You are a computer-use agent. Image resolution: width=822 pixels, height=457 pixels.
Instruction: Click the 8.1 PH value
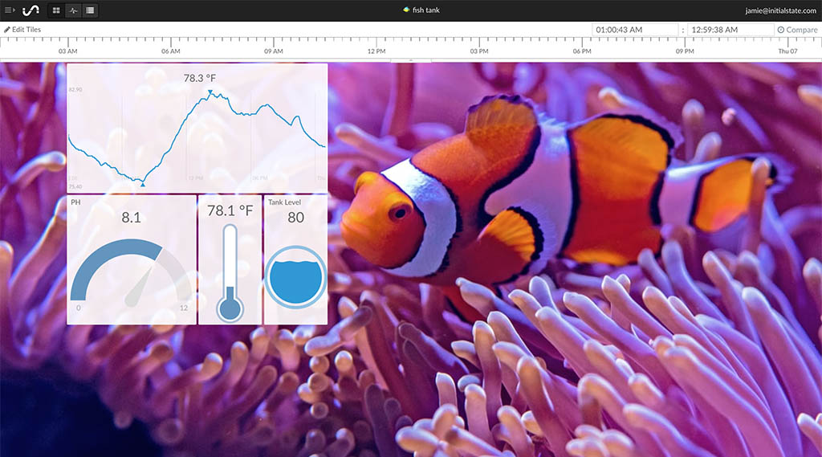(131, 217)
